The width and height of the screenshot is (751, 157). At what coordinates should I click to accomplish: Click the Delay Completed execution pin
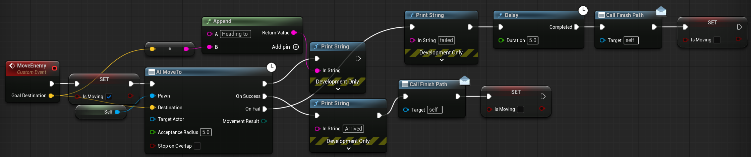(x=577, y=27)
